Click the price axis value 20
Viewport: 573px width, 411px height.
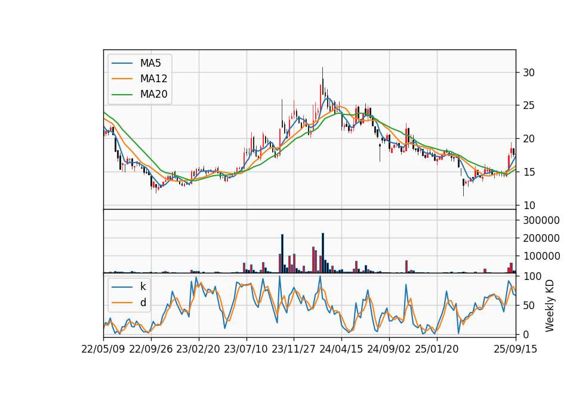click(528, 139)
